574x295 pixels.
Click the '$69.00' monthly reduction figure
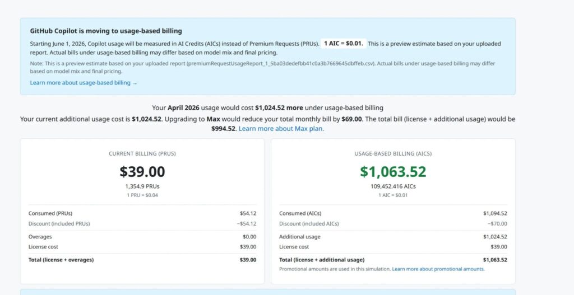tap(351, 119)
